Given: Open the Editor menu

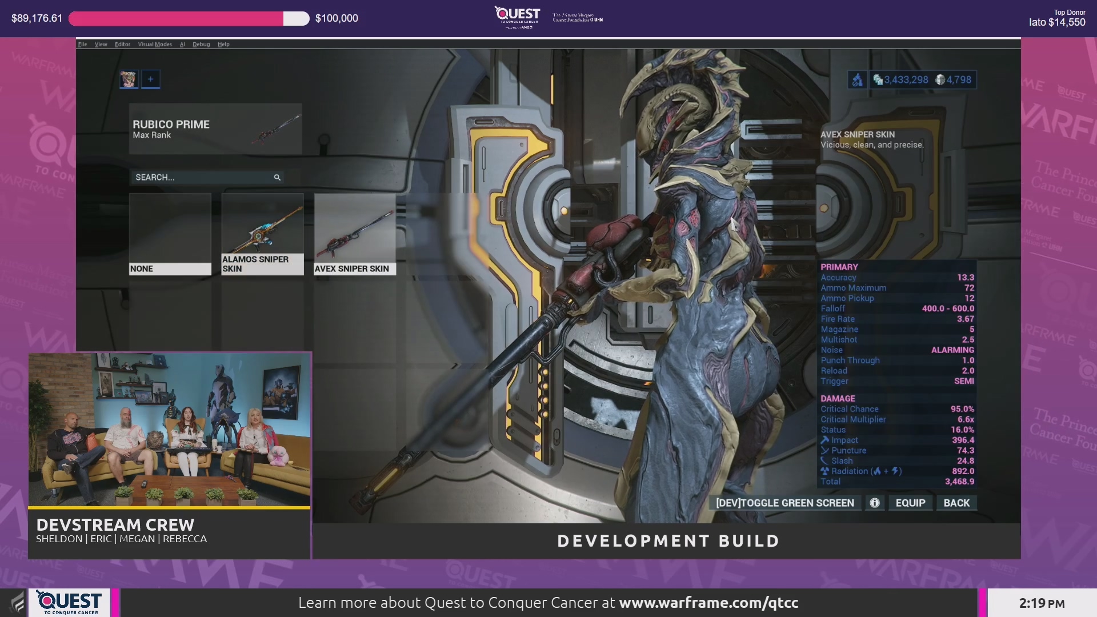Looking at the screenshot, I should [122, 44].
